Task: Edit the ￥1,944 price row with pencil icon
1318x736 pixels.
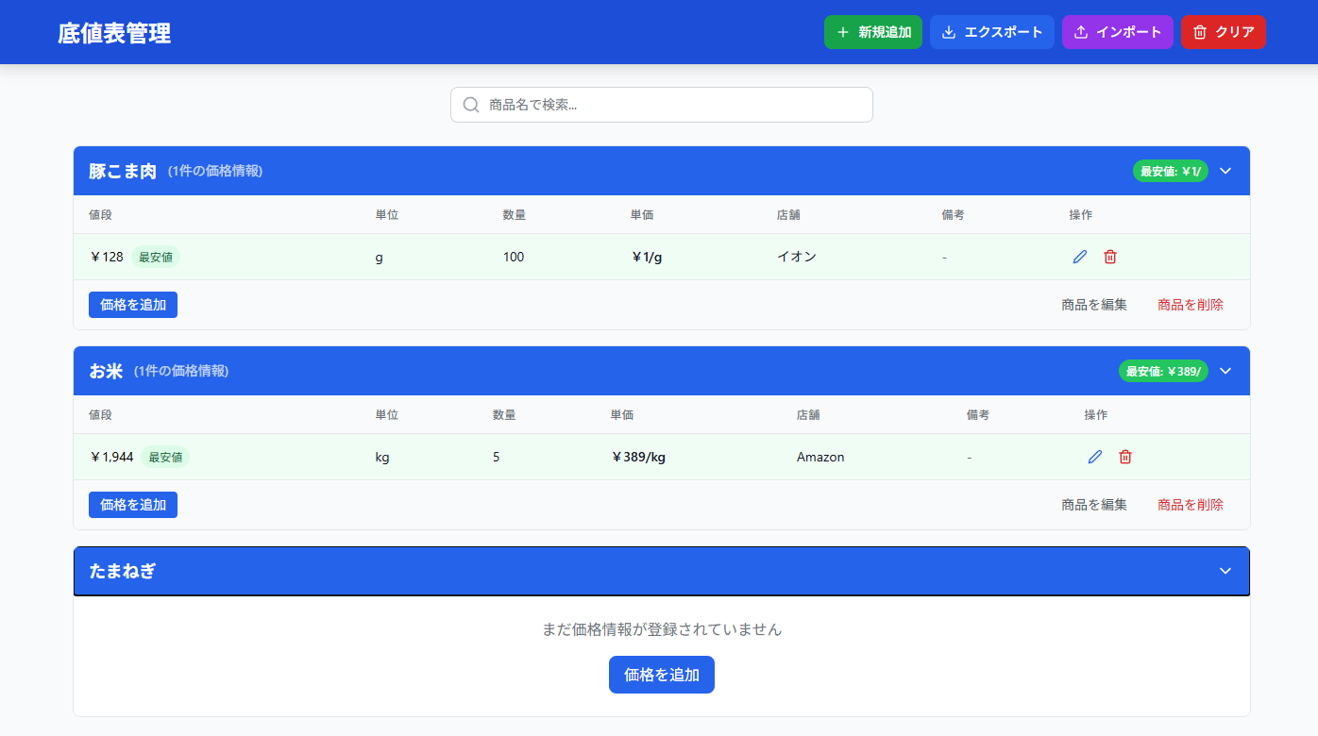Action: pyautogui.click(x=1095, y=457)
